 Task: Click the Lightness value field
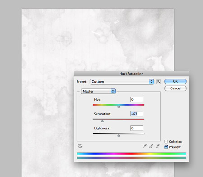pyautogui.click(x=137, y=128)
